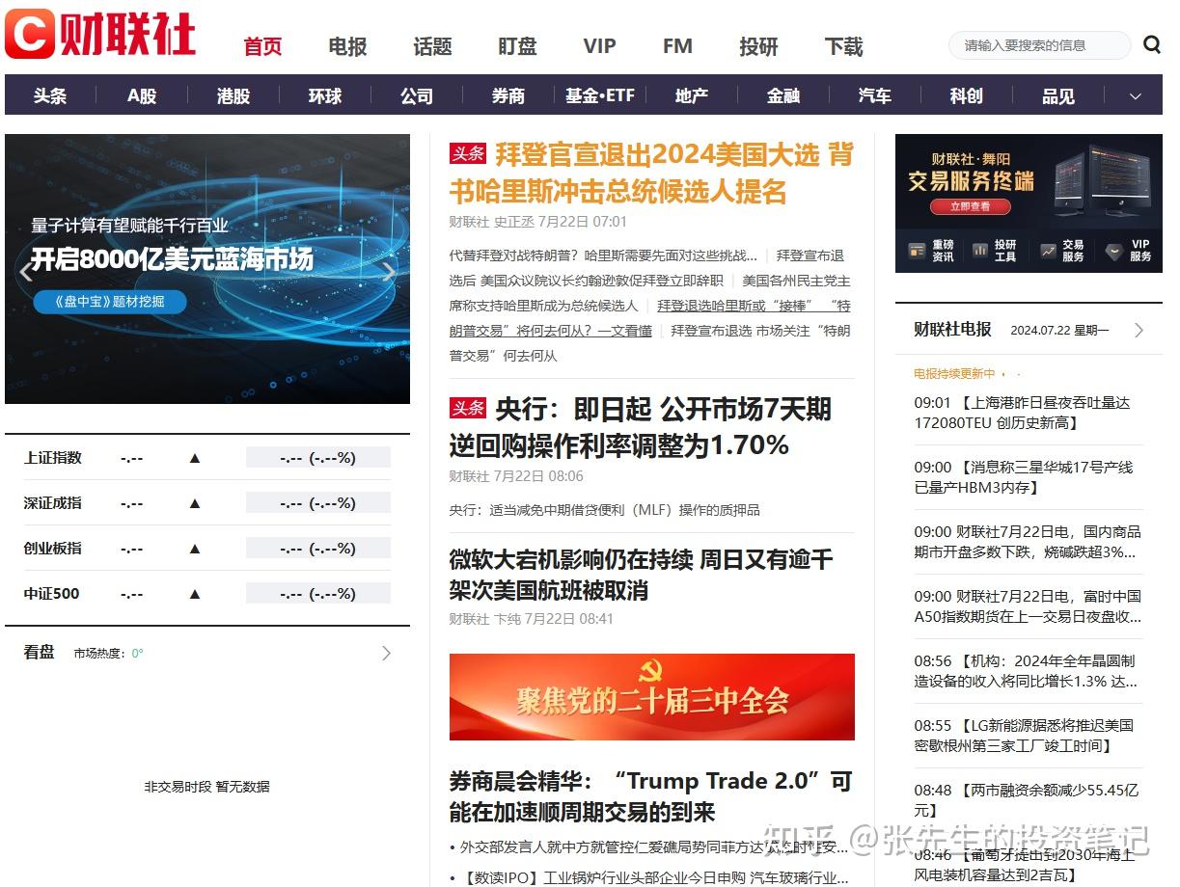Select 环球 category
Viewport: 1180px width, 887px height.
point(325,95)
